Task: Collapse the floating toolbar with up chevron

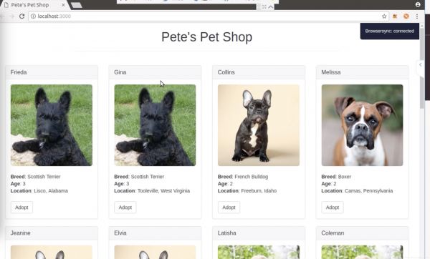Action: [x=271, y=7]
